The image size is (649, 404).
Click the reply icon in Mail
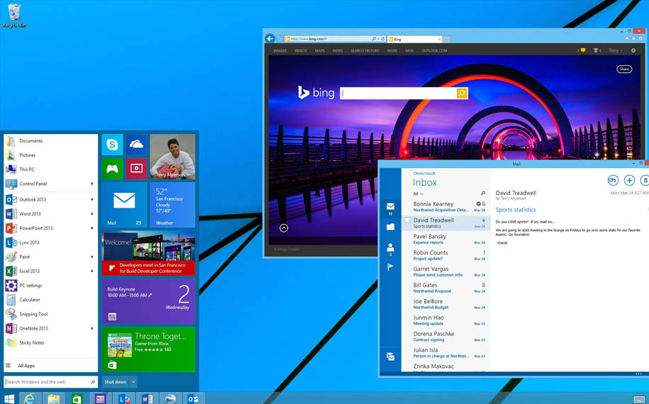point(613,180)
